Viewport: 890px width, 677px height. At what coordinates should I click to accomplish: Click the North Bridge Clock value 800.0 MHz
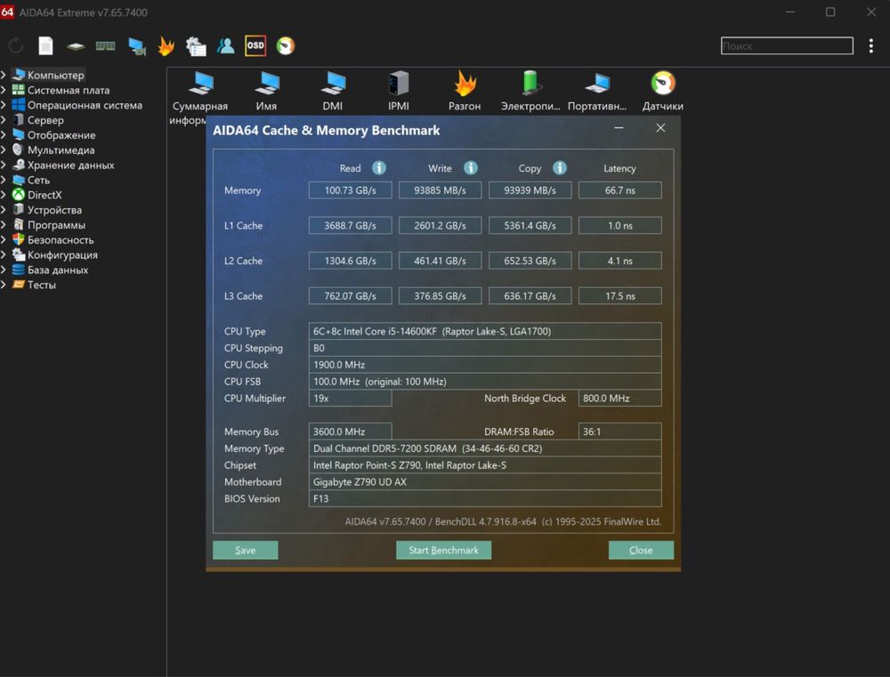[619, 399]
